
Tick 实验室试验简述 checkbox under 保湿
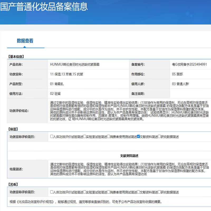click(85, 137)
